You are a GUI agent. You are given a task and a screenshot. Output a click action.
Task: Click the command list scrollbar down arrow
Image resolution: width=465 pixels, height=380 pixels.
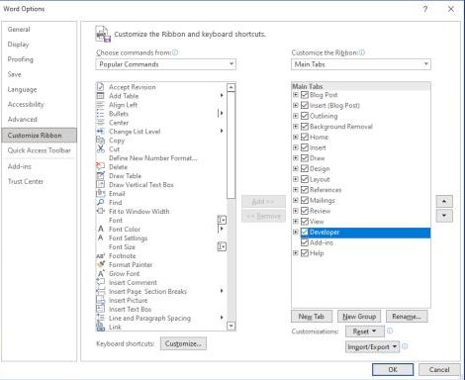[232, 326]
